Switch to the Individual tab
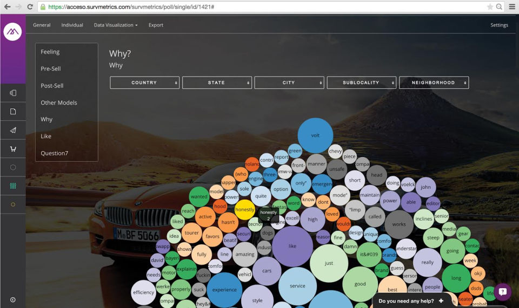The image size is (519, 308). [72, 25]
